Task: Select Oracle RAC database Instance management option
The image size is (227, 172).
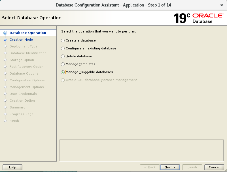Action: point(63,80)
